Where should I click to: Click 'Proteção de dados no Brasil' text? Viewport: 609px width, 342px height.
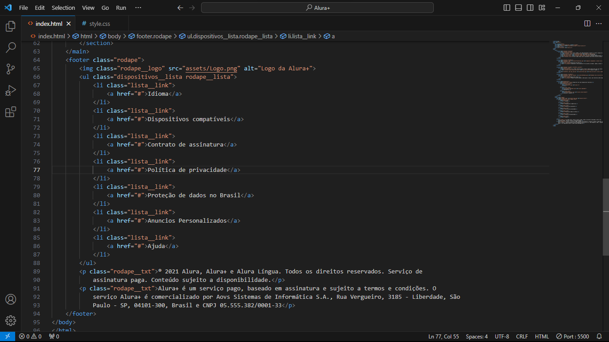194,195
